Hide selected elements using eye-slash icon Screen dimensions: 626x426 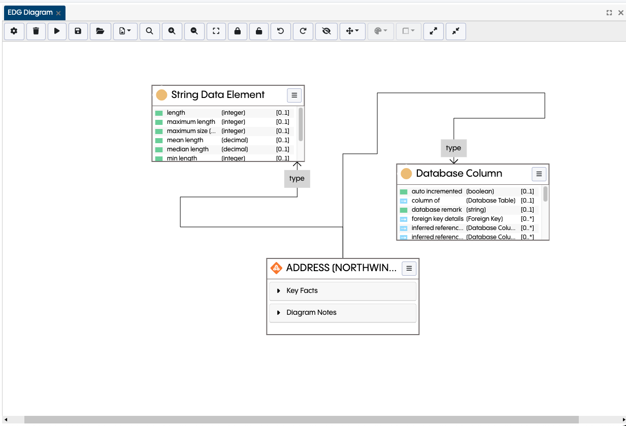pyautogui.click(x=326, y=31)
